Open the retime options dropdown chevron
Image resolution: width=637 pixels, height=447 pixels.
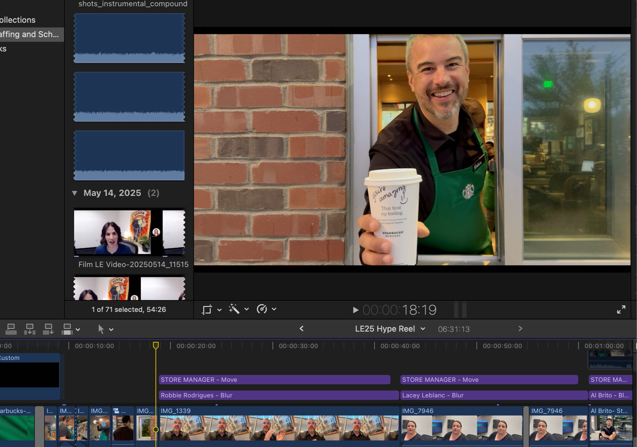pyautogui.click(x=274, y=309)
